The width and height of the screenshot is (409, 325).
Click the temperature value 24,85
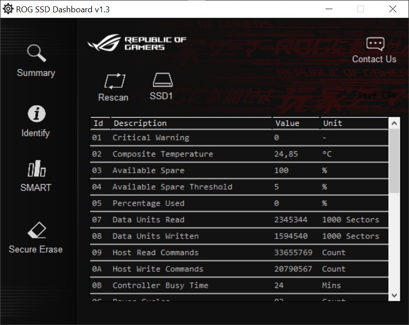click(x=286, y=154)
